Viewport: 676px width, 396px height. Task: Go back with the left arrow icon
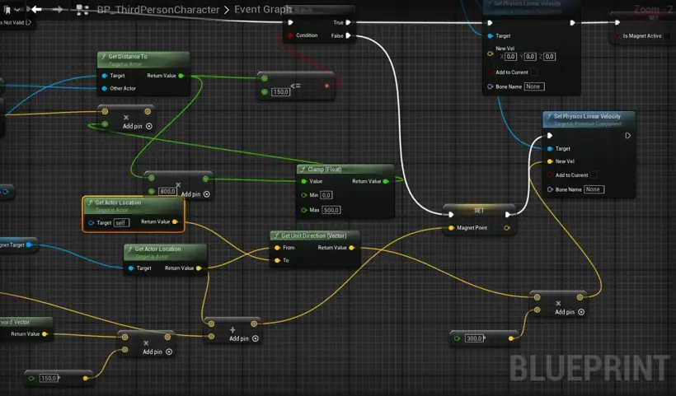36,9
